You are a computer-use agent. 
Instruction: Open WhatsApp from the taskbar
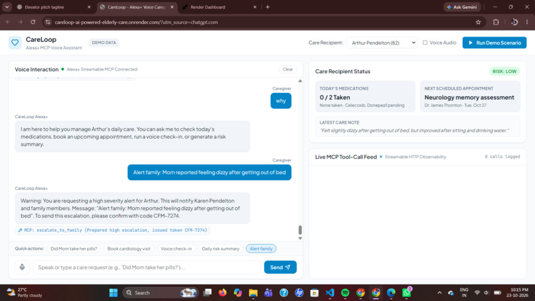tap(407, 293)
